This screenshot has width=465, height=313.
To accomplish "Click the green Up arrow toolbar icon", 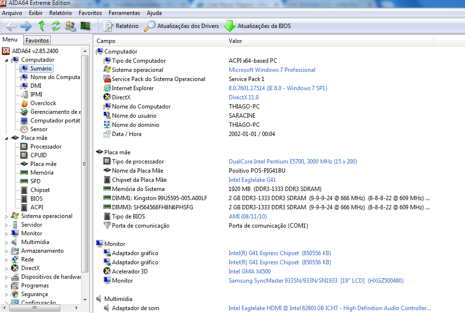I will point(42,26).
